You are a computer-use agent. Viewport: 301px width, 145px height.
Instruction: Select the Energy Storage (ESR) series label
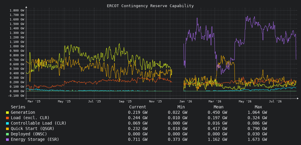35,140
